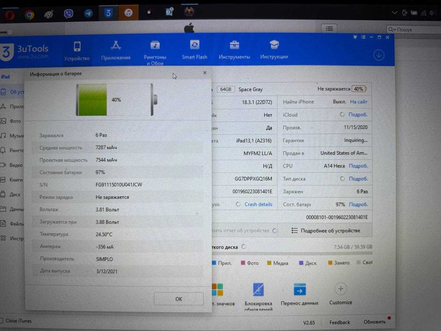Switch to iTunes in the taskbar
The image size is (441, 331).
point(129,13)
